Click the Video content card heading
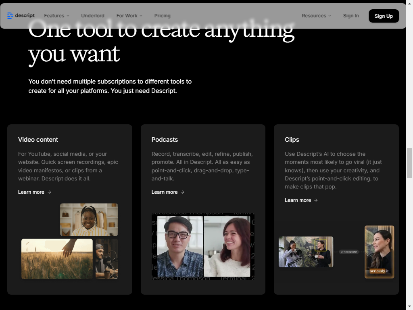Viewport: 413px width, 310px height. [38, 139]
